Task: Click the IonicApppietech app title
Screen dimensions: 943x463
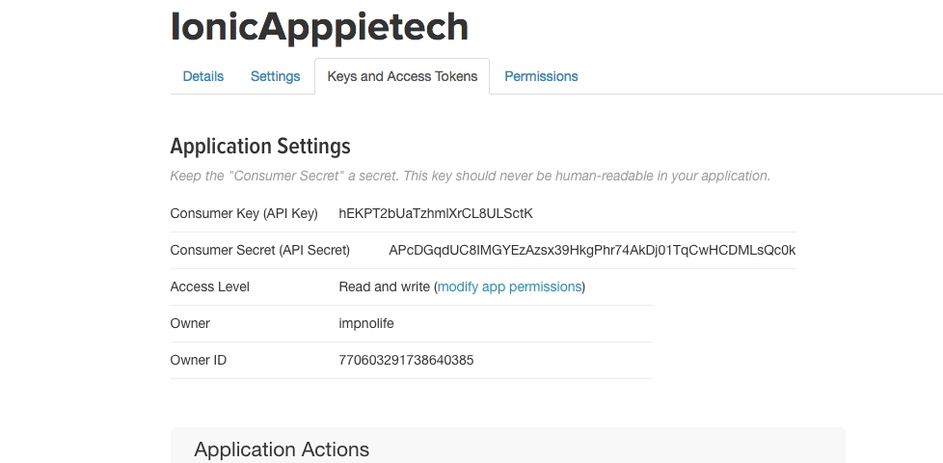Action: click(319, 27)
